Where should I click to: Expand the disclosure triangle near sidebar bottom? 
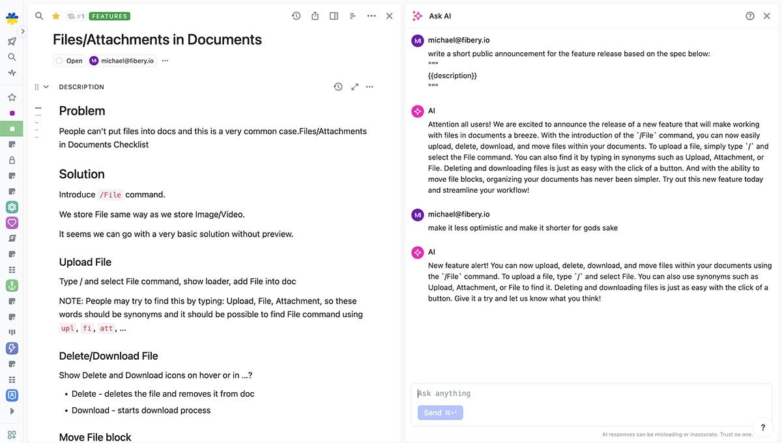pos(12,411)
